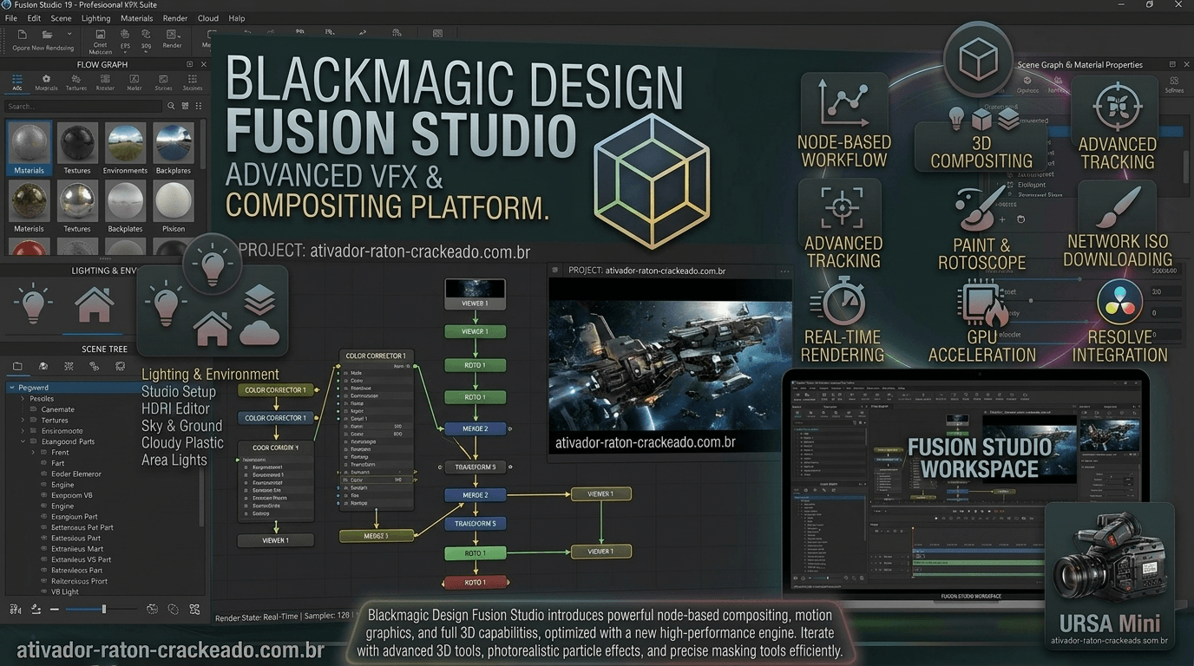Open the three-dot menu of the viewer panel
The image size is (1194, 666).
click(x=784, y=271)
